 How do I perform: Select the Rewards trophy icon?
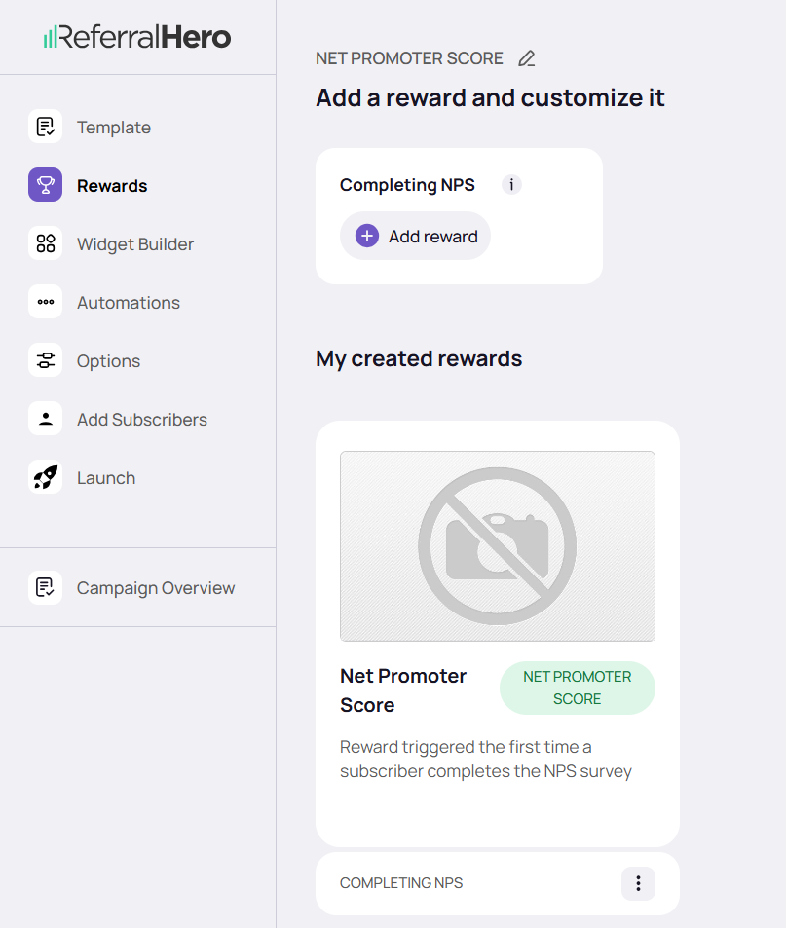click(45, 185)
